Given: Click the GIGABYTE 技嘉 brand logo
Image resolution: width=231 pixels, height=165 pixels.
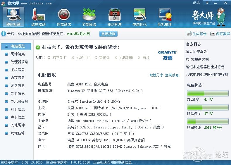Looking at the screenshot, I should (168, 55).
